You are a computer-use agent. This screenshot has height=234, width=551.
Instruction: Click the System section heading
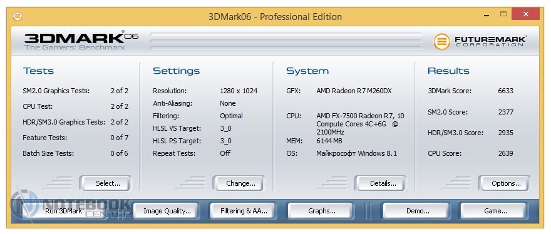point(307,71)
